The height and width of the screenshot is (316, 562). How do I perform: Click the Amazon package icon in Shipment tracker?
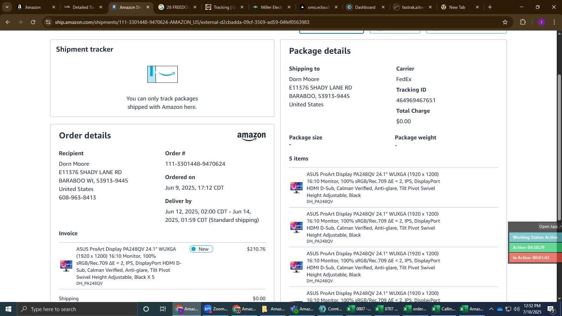pyautogui.click(x=162, y=74)
